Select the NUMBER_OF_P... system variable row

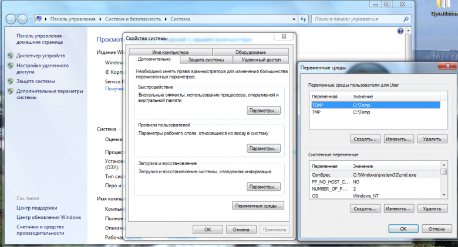375,188
